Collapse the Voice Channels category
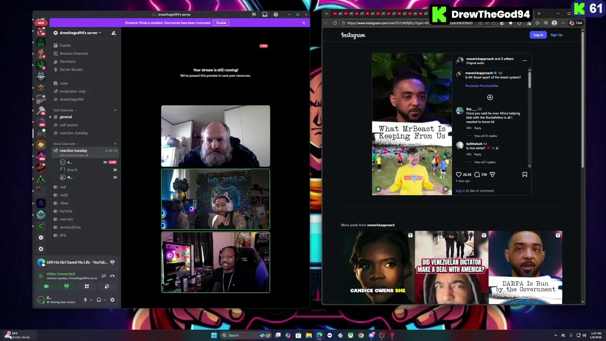This screenshot has width=606, height=341. point(66,144)
